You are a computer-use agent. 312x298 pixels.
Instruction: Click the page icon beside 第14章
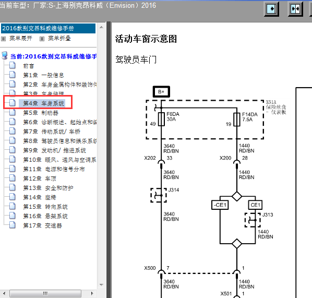pyautogui.click(x=13, y=196)
